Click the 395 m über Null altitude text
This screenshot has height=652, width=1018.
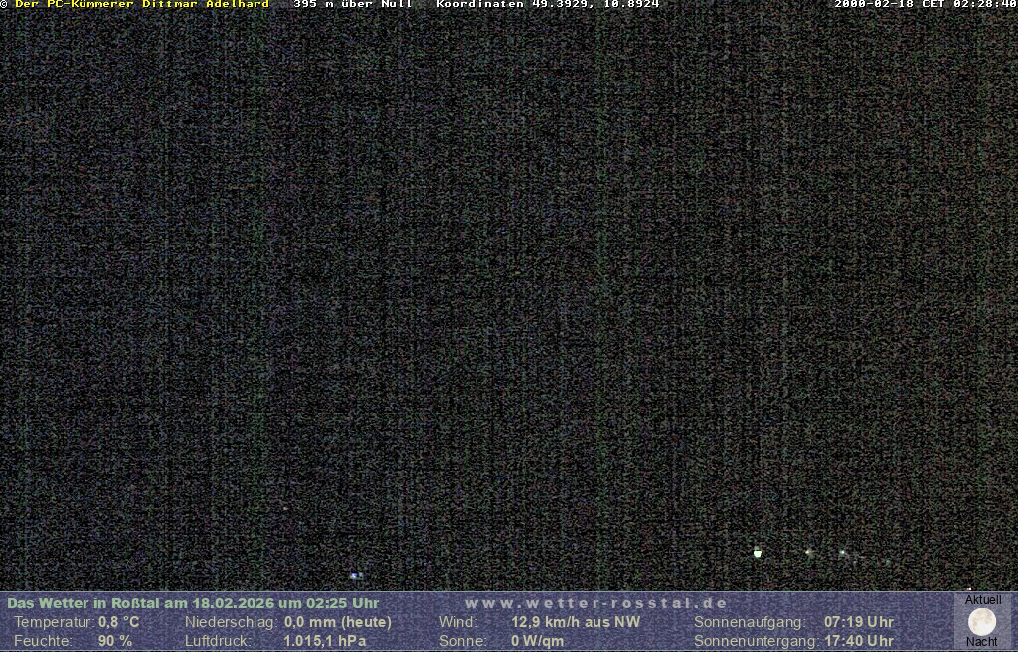[x=352, y=5]
